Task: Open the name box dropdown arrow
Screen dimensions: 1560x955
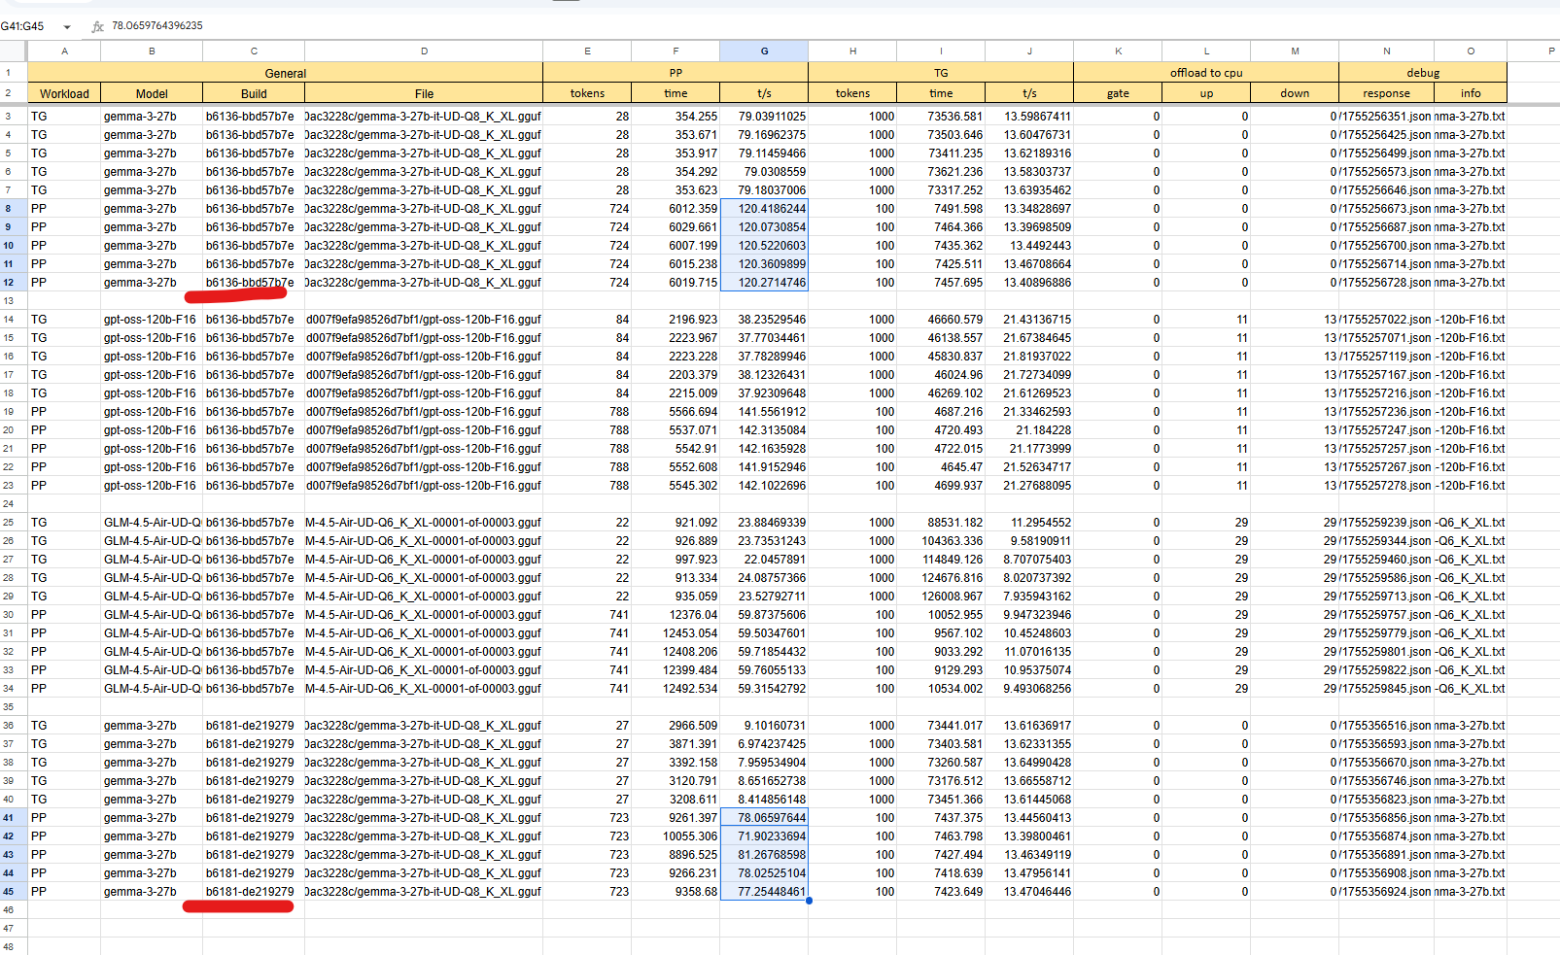Action: pos(67,27)
